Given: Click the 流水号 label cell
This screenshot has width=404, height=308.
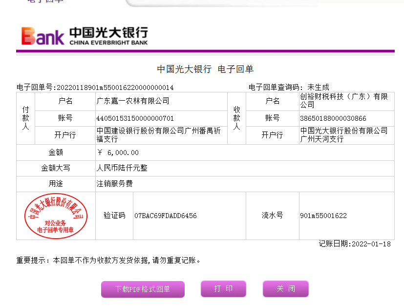Looking at the screenshot, I should [x=272, y=216].
